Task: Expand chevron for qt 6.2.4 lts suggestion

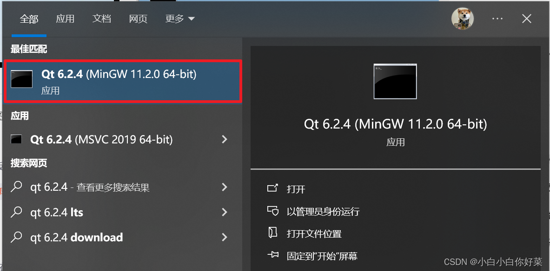Action: point(225,212)
